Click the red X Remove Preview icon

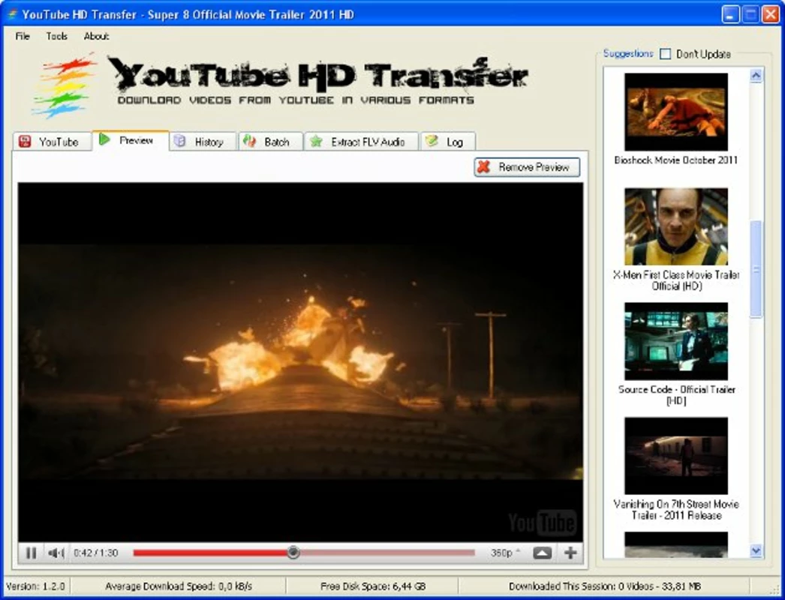(483, 166)
